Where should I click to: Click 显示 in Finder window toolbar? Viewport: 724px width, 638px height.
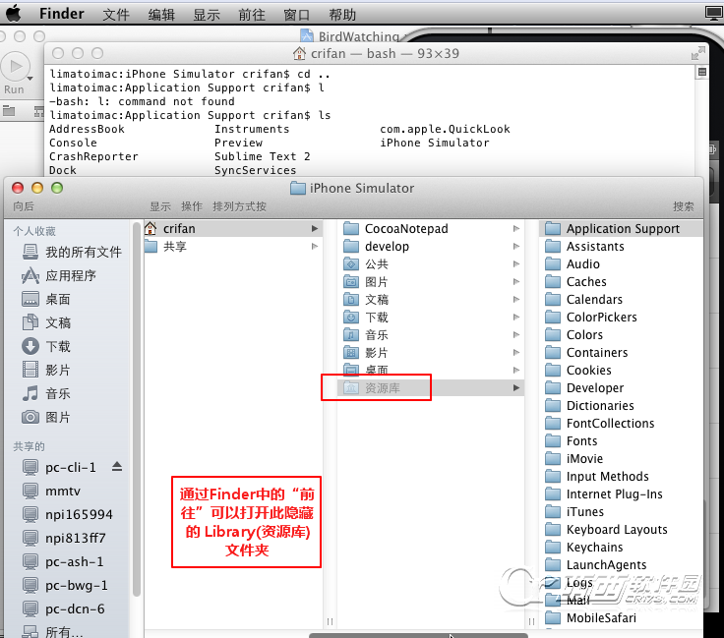(x=160, y=206)
